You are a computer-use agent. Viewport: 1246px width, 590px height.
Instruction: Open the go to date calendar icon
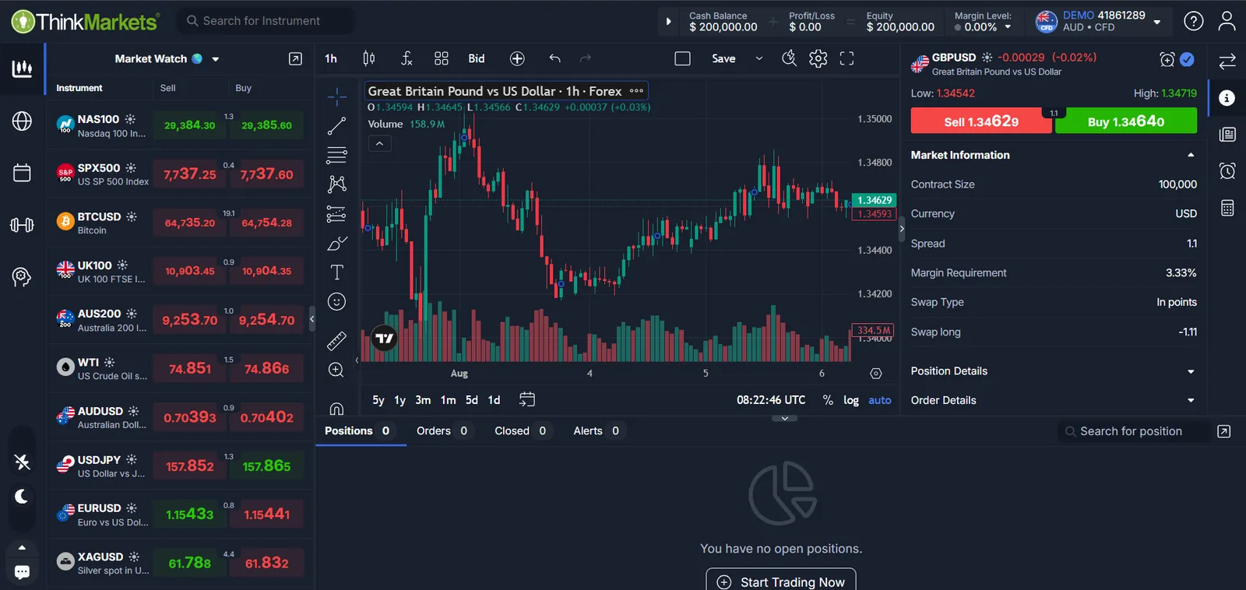coord(527,399)
